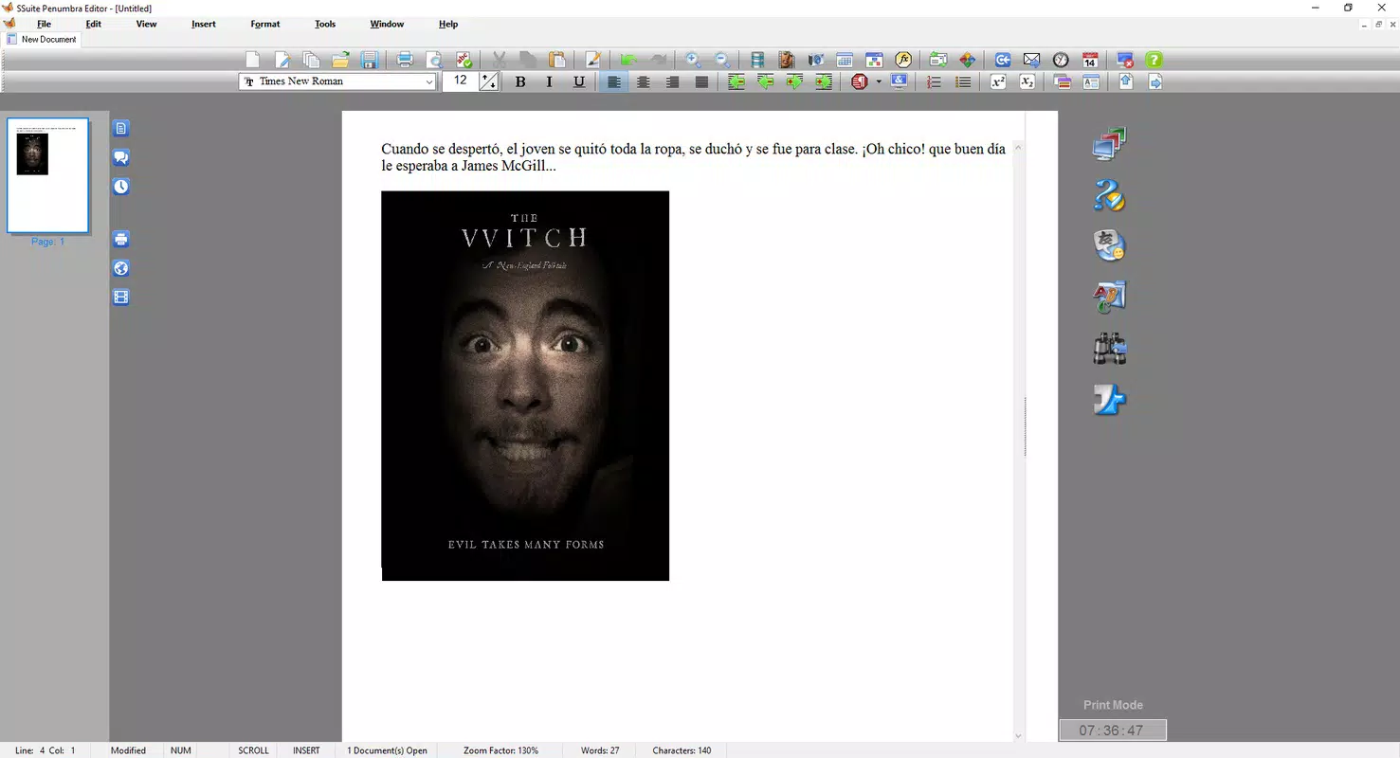1400x758 pixels.
Task: Click The VVitch poster image
Action: pyautogui.click(x=525, y=386)
